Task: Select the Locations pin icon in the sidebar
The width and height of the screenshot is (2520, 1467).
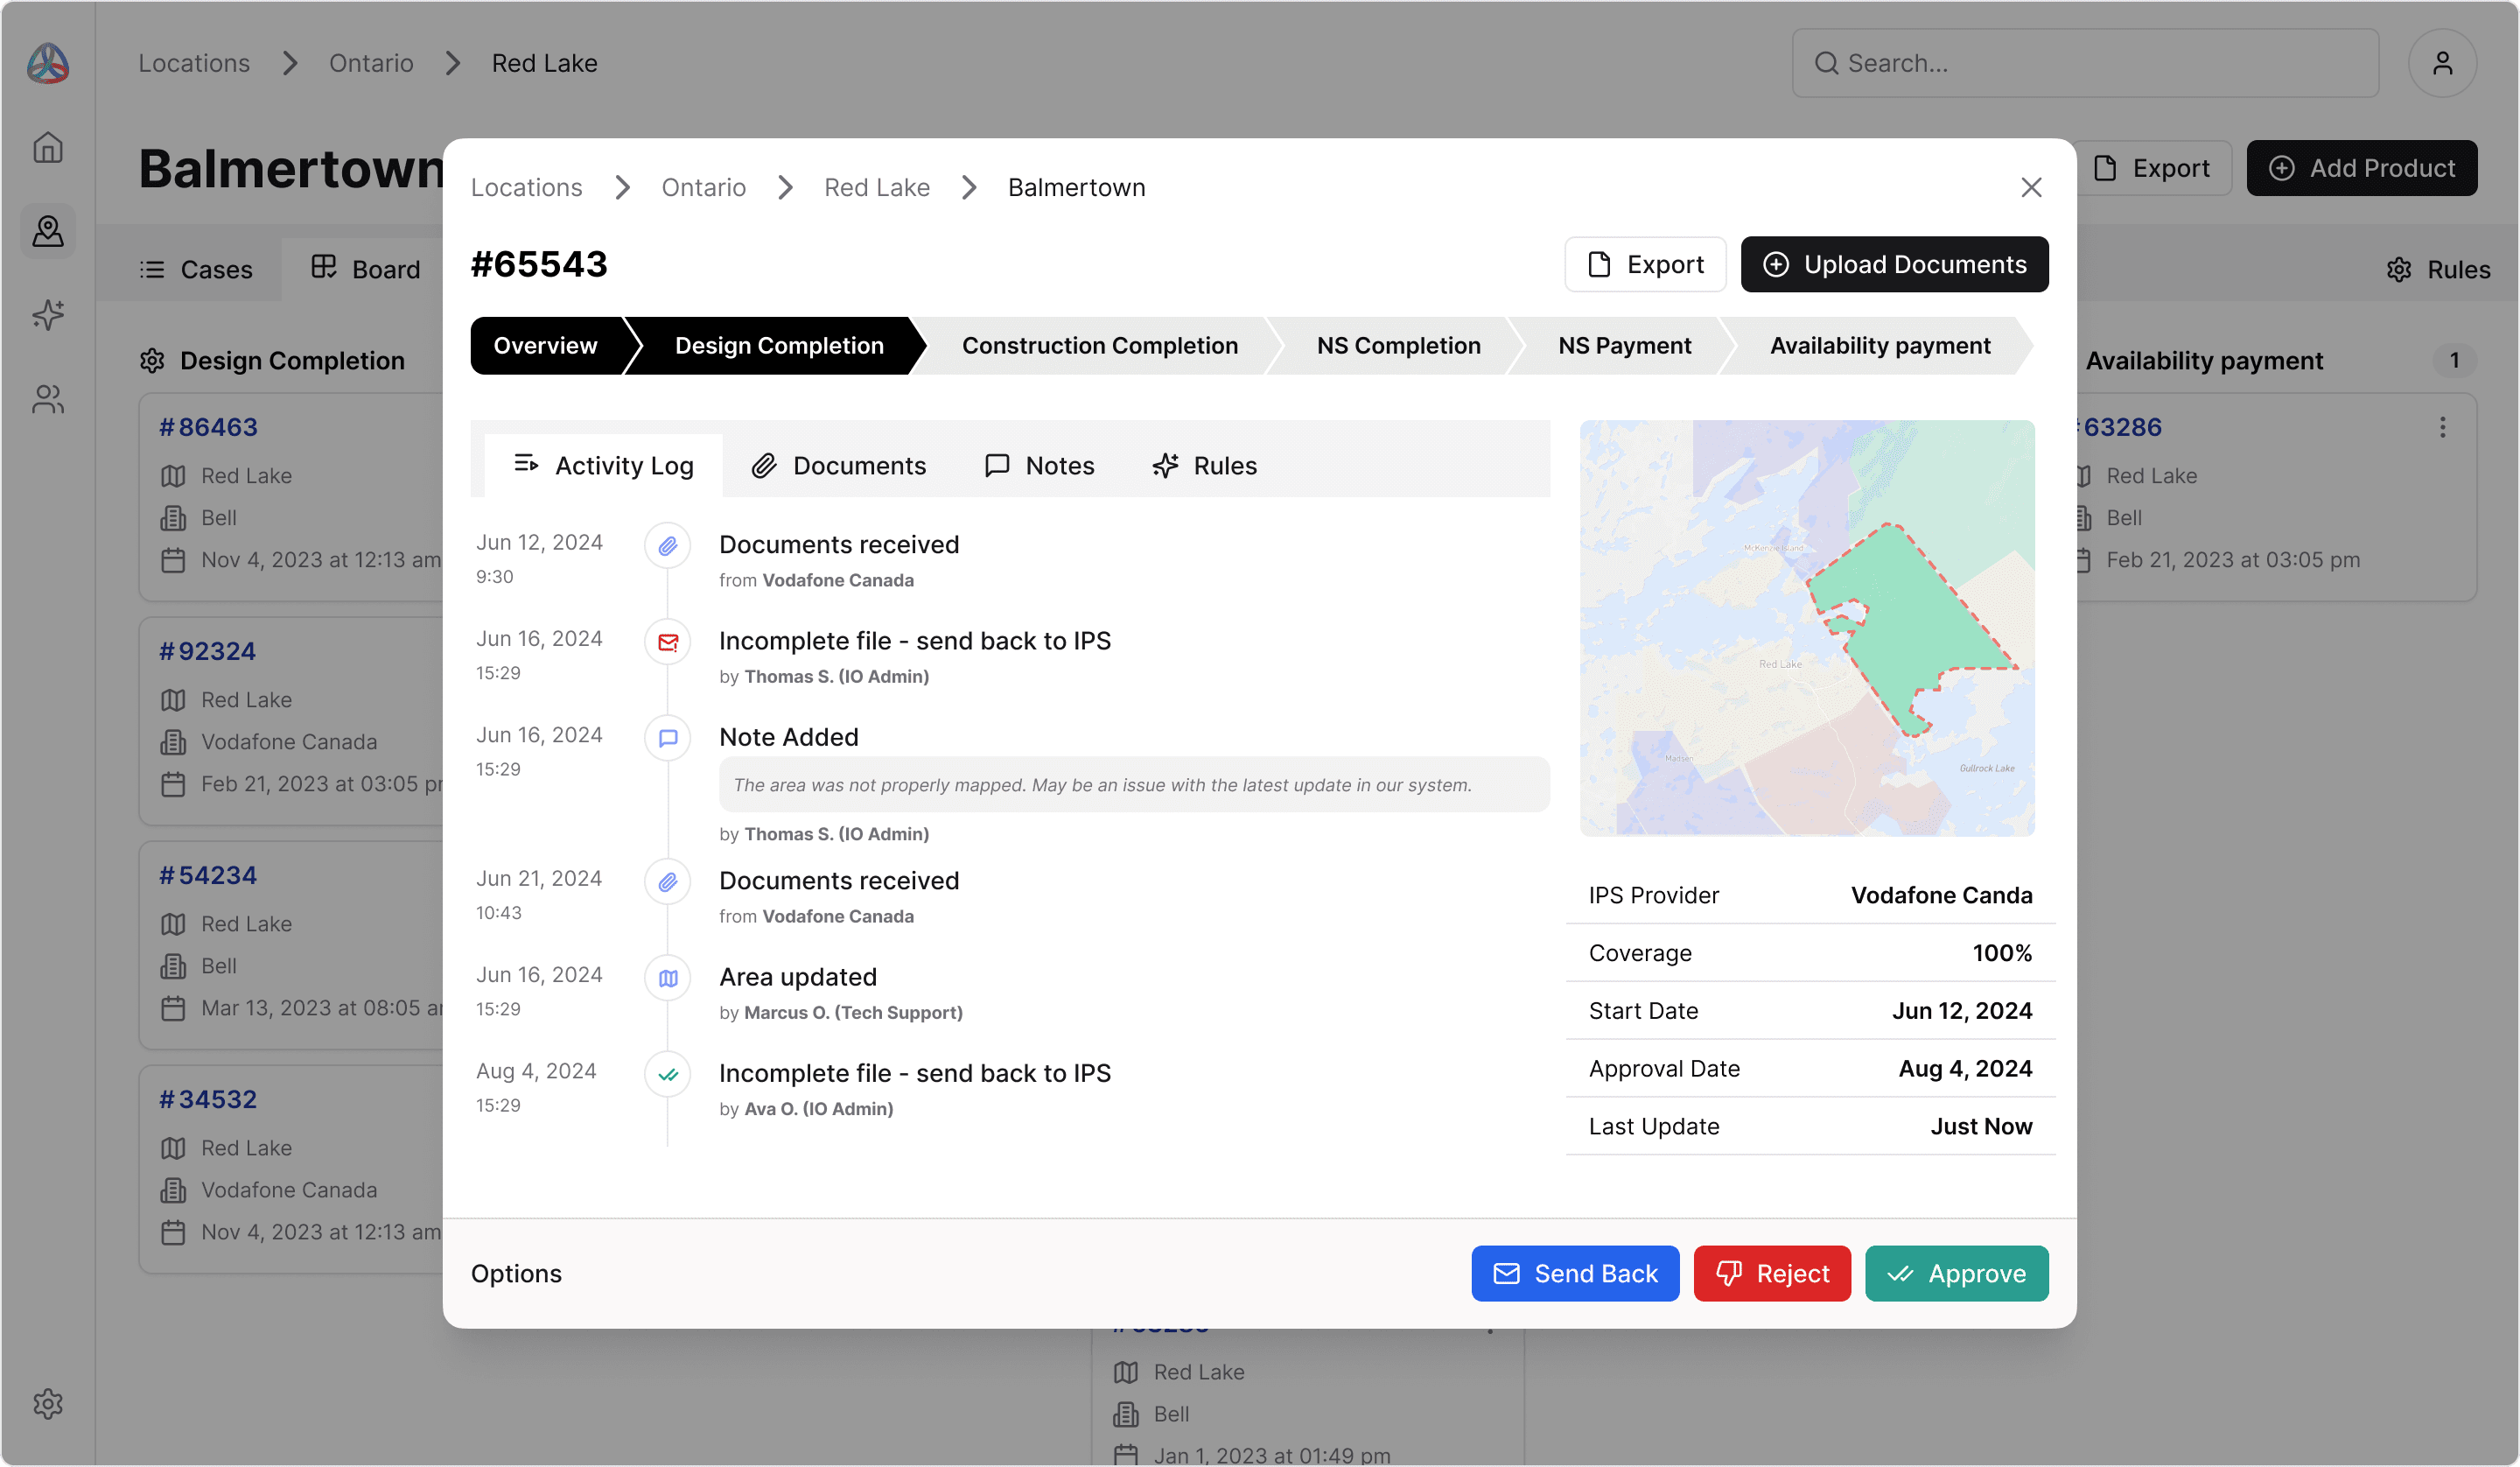Action: tap(47, 231)
